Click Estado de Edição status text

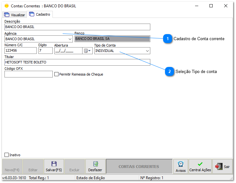click(90, 178)
